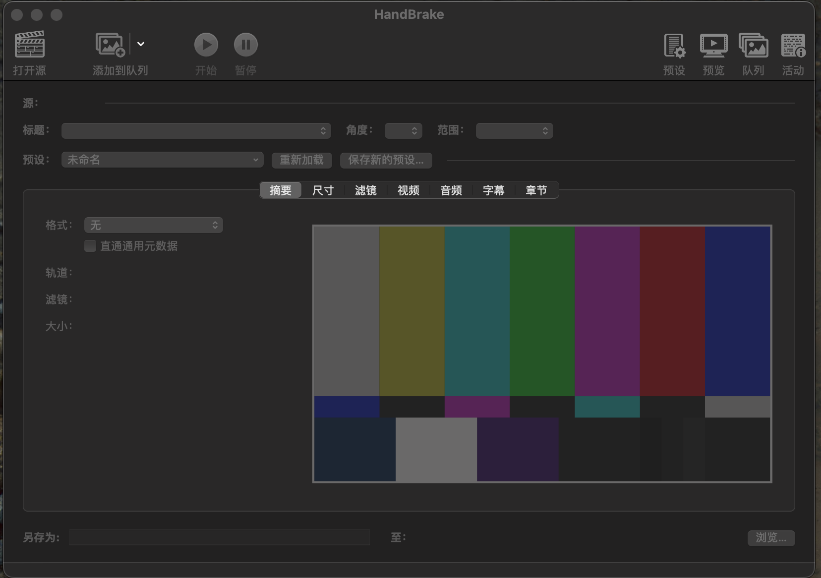
Task: Click the Reload (重新加载) button
Action: click(x=302, y=160)
